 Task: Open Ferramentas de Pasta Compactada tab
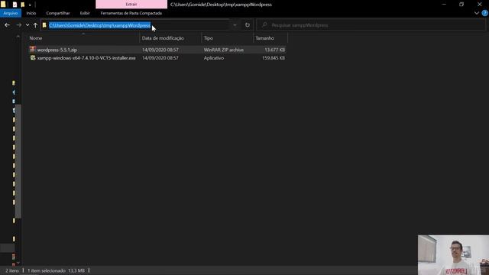pyautogui.click(x=131, y=13)
